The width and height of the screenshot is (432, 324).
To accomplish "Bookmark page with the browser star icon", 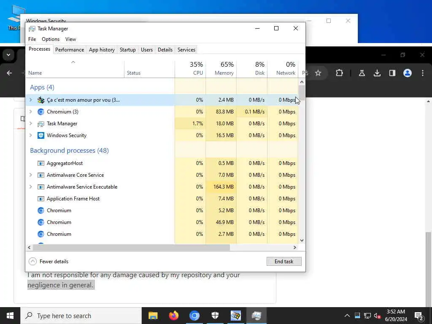I will (318, 73).
